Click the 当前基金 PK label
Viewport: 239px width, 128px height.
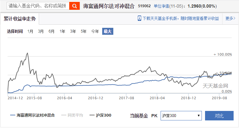click(x=143, y=116)
